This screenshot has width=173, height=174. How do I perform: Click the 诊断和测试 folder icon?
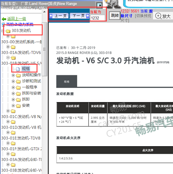[18, 81]
